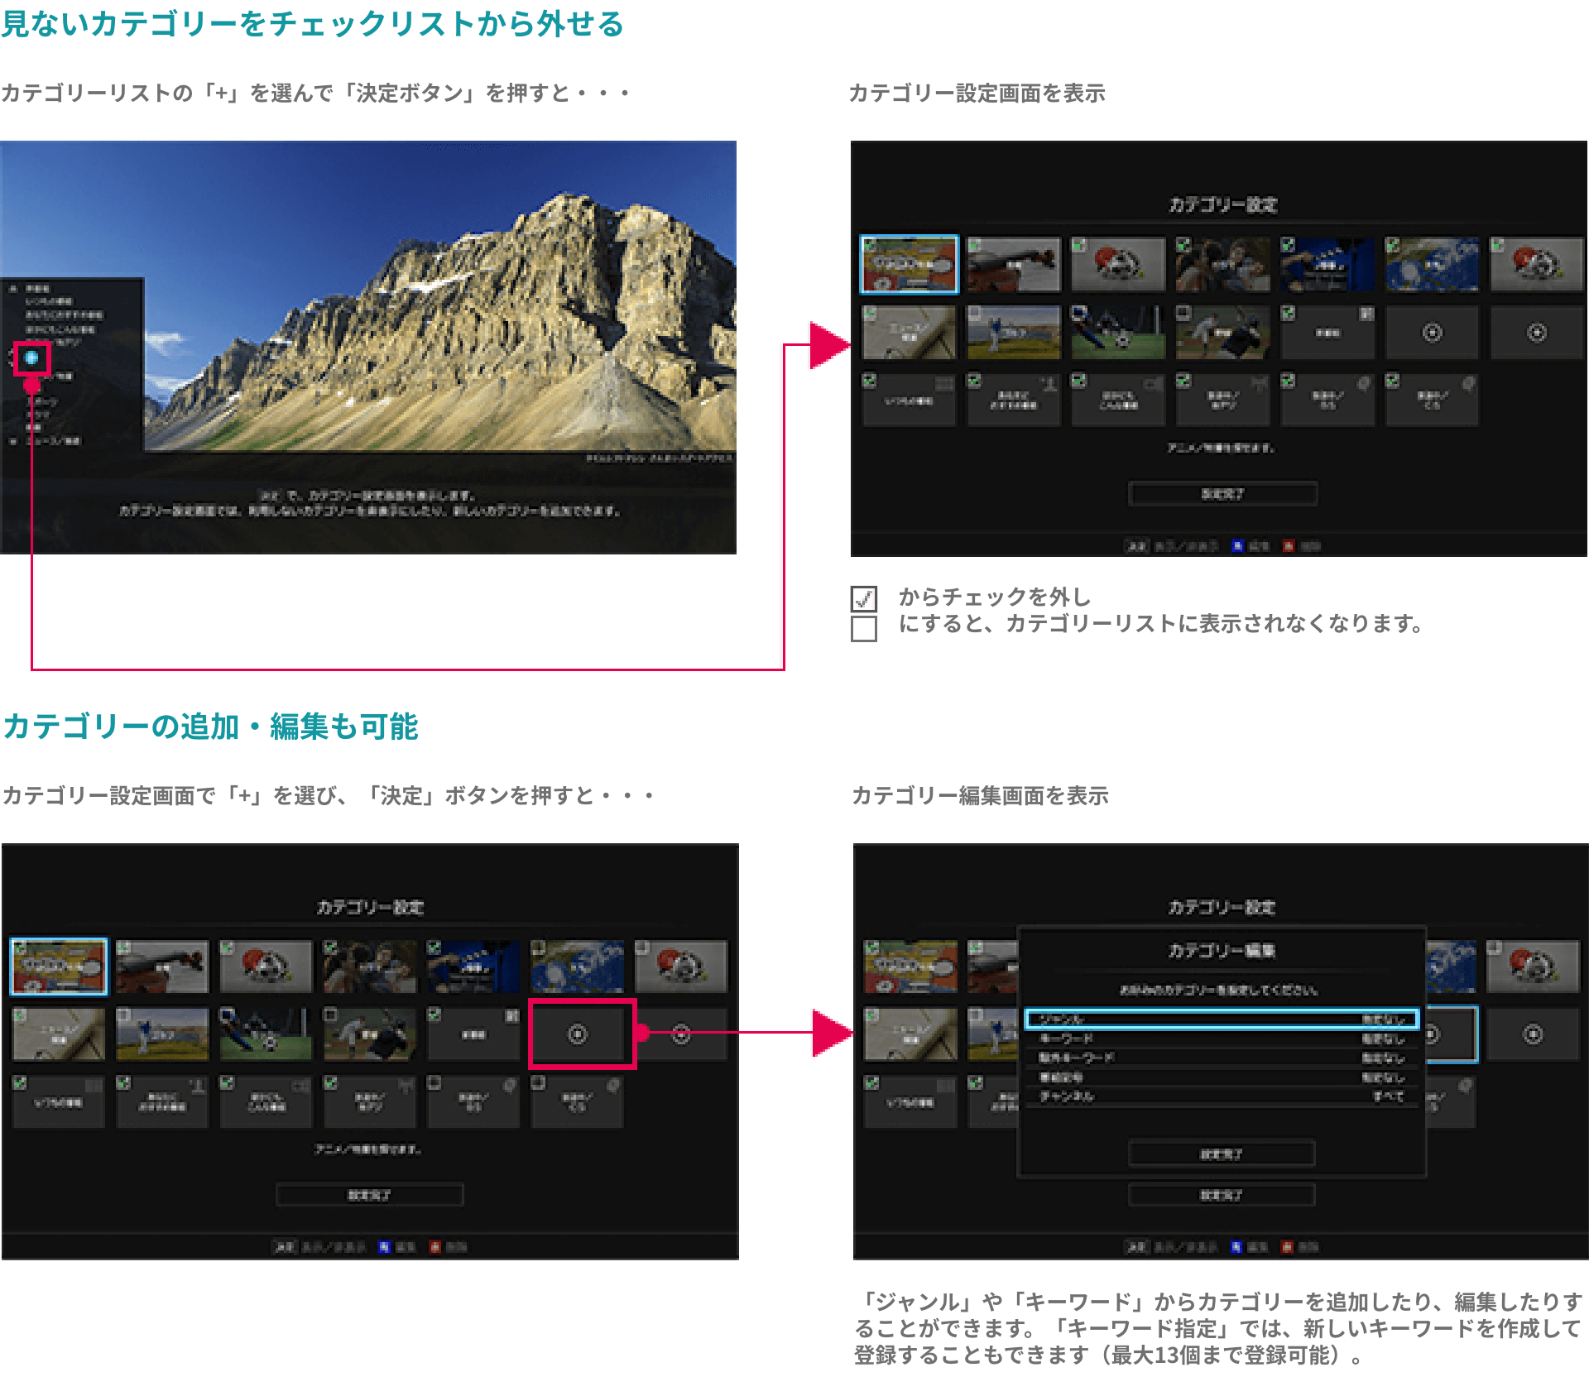Click the red delete button icon in top-right screen footer

coord(1288,546)
